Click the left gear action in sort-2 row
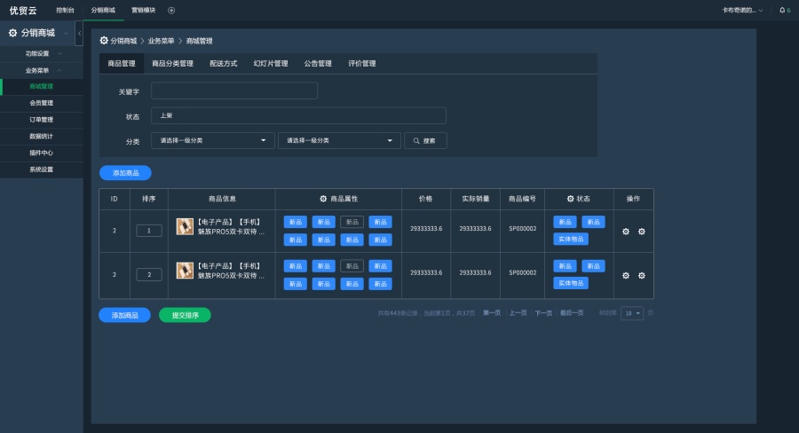 coord(626,276)
